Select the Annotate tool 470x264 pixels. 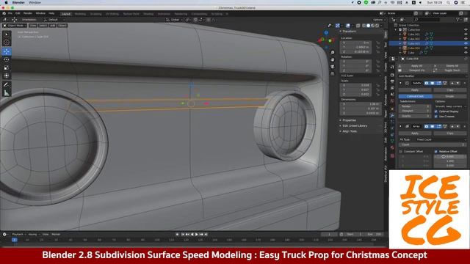pyautogui.click(x=7, y=85)
